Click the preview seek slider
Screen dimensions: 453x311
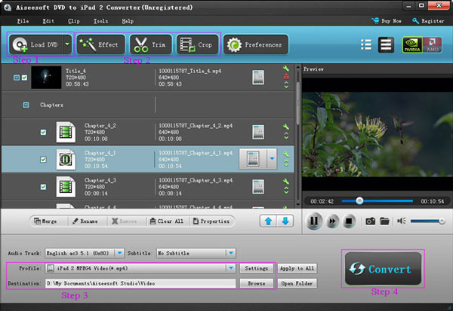[377, 201]
